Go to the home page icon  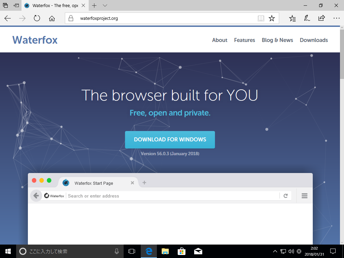point(52,18)
